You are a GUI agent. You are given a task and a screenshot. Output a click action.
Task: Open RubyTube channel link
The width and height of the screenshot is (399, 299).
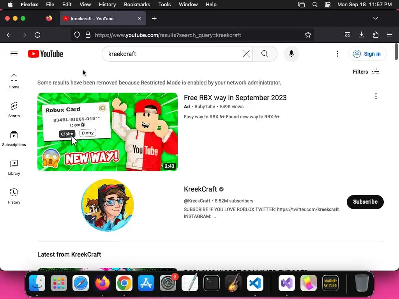pyautogui.click(x=205, y=107)
